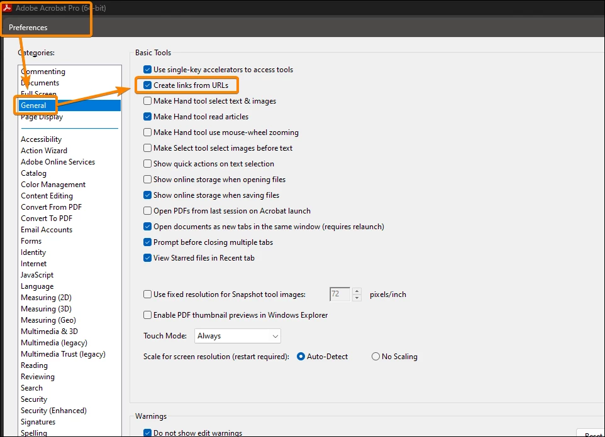
Task: Toggle Do not show edit warnings
Action: click(147, 433)
